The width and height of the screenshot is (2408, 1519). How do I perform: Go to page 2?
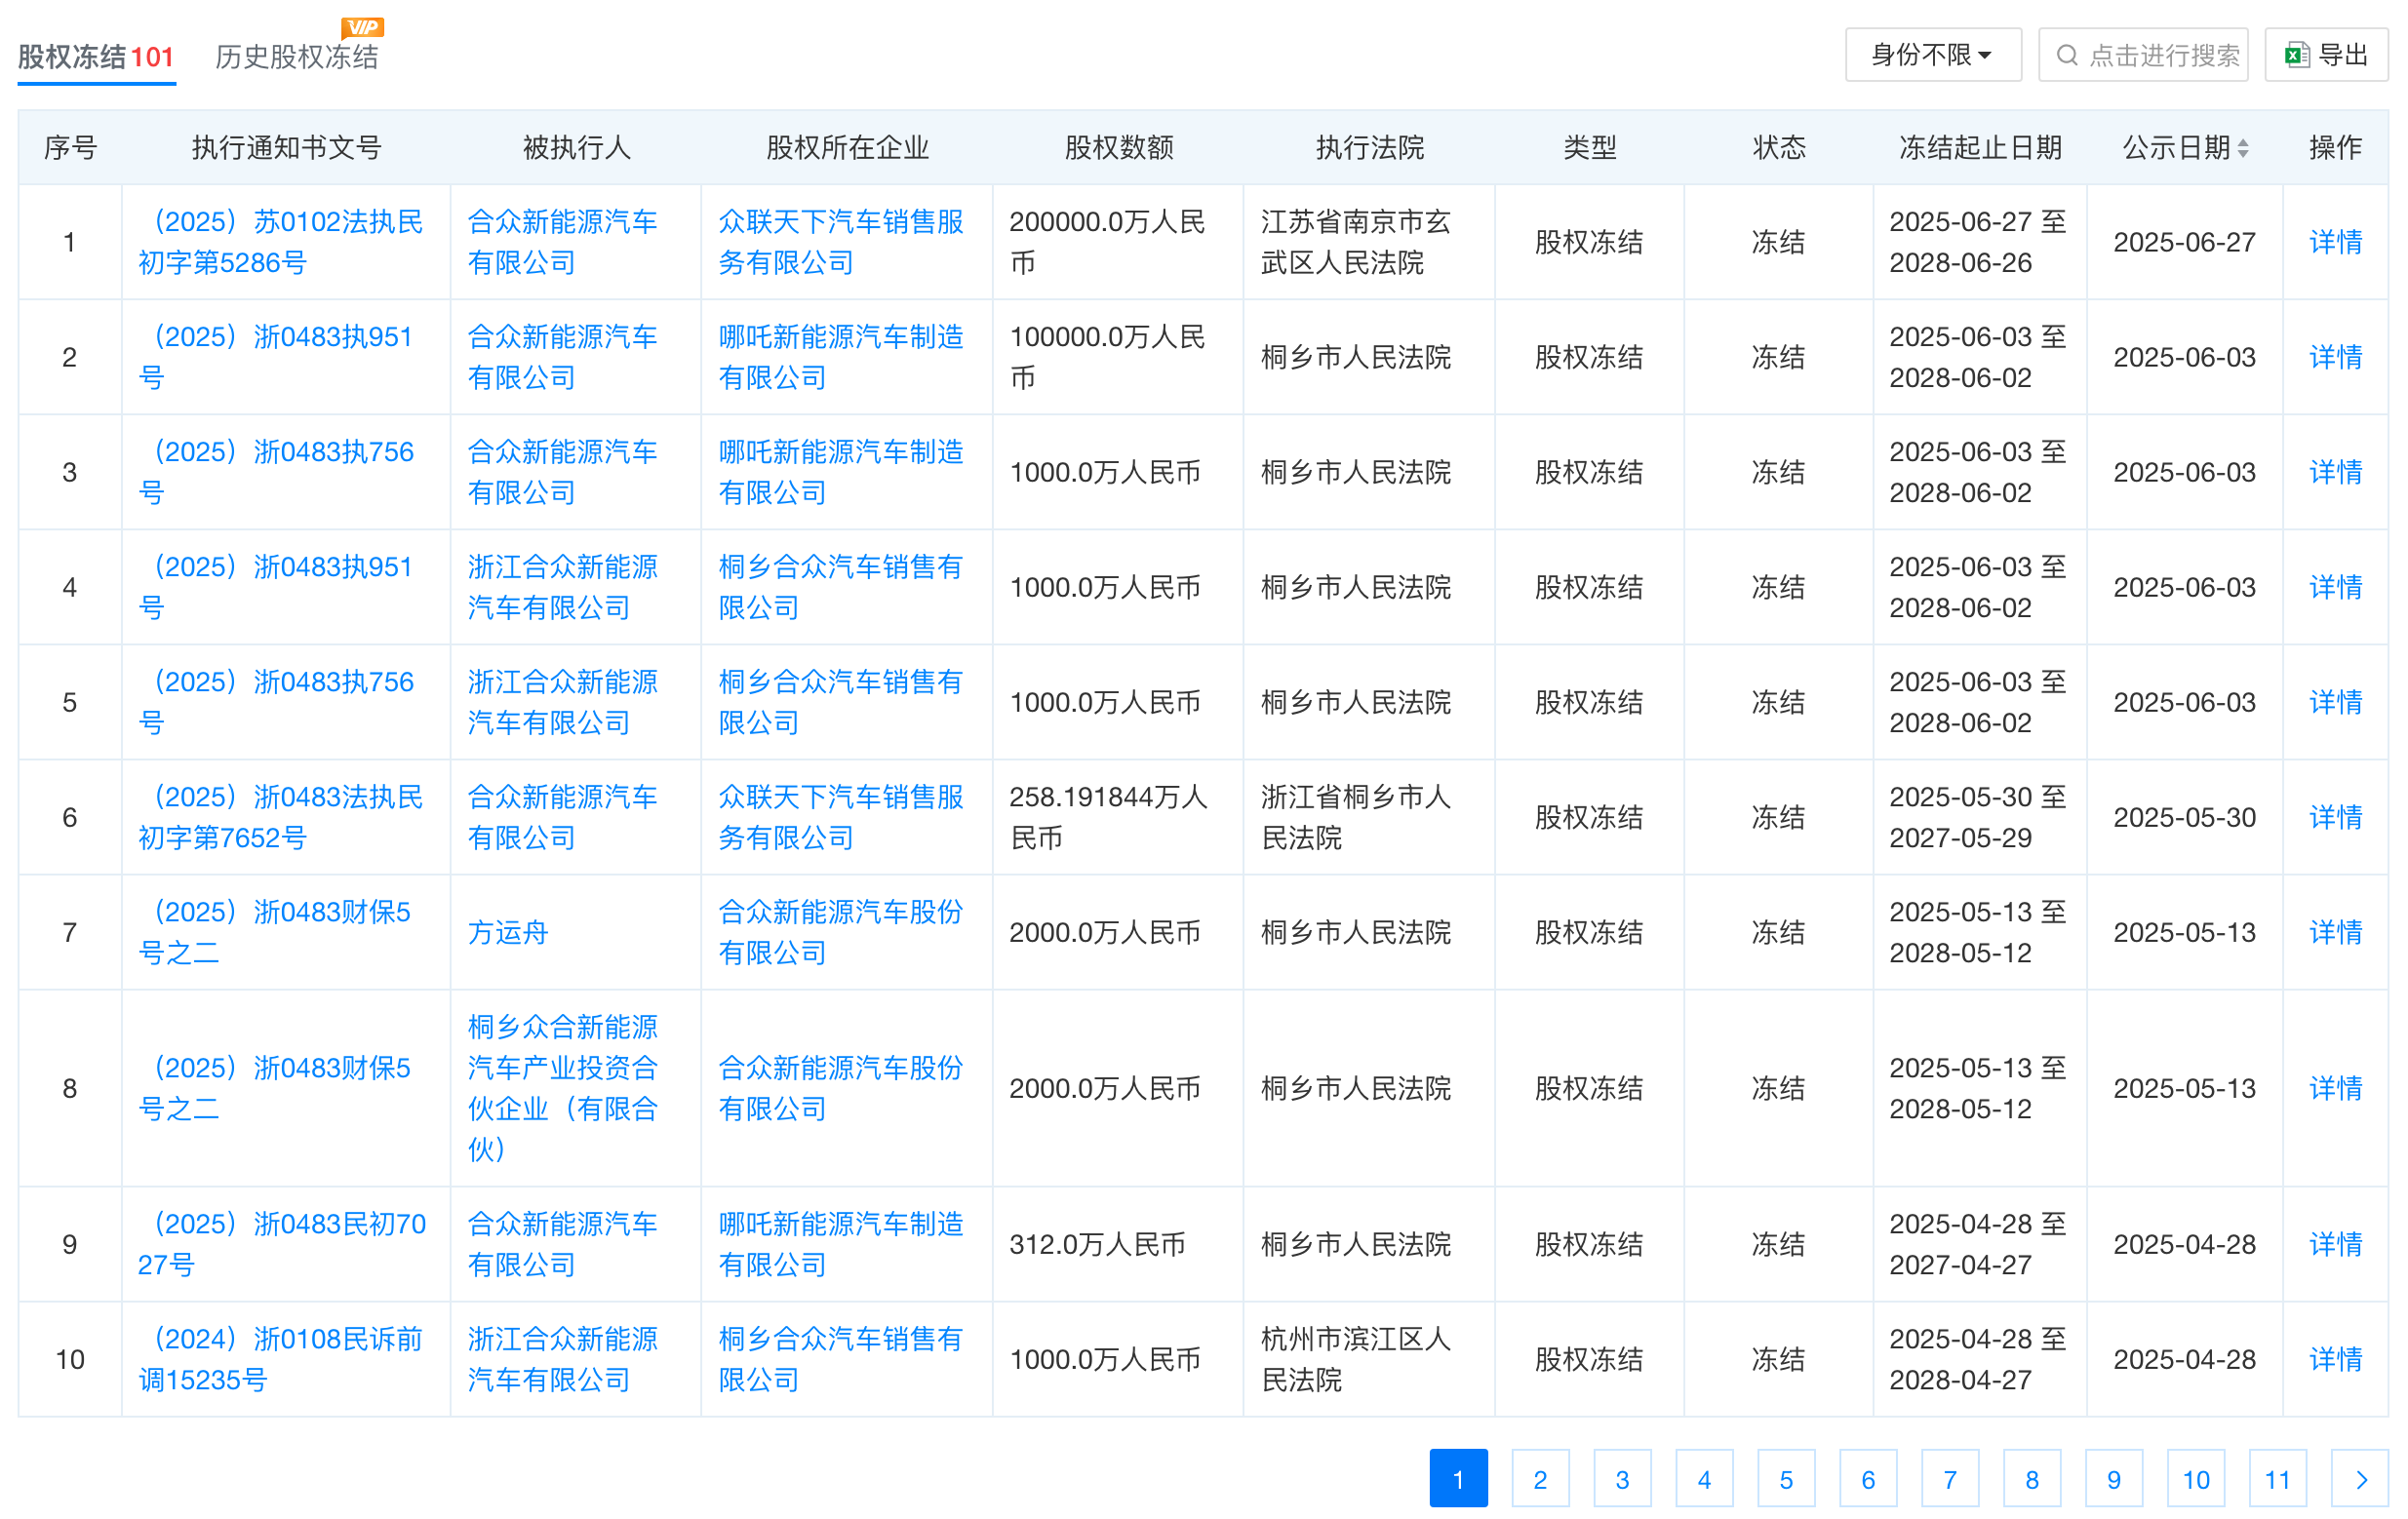[x=1540, y=1479]
